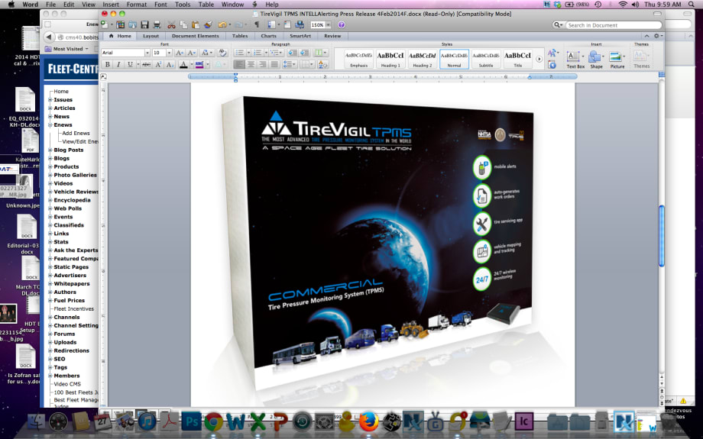
Task: Click the Bold formatting button
Action: 107,65
